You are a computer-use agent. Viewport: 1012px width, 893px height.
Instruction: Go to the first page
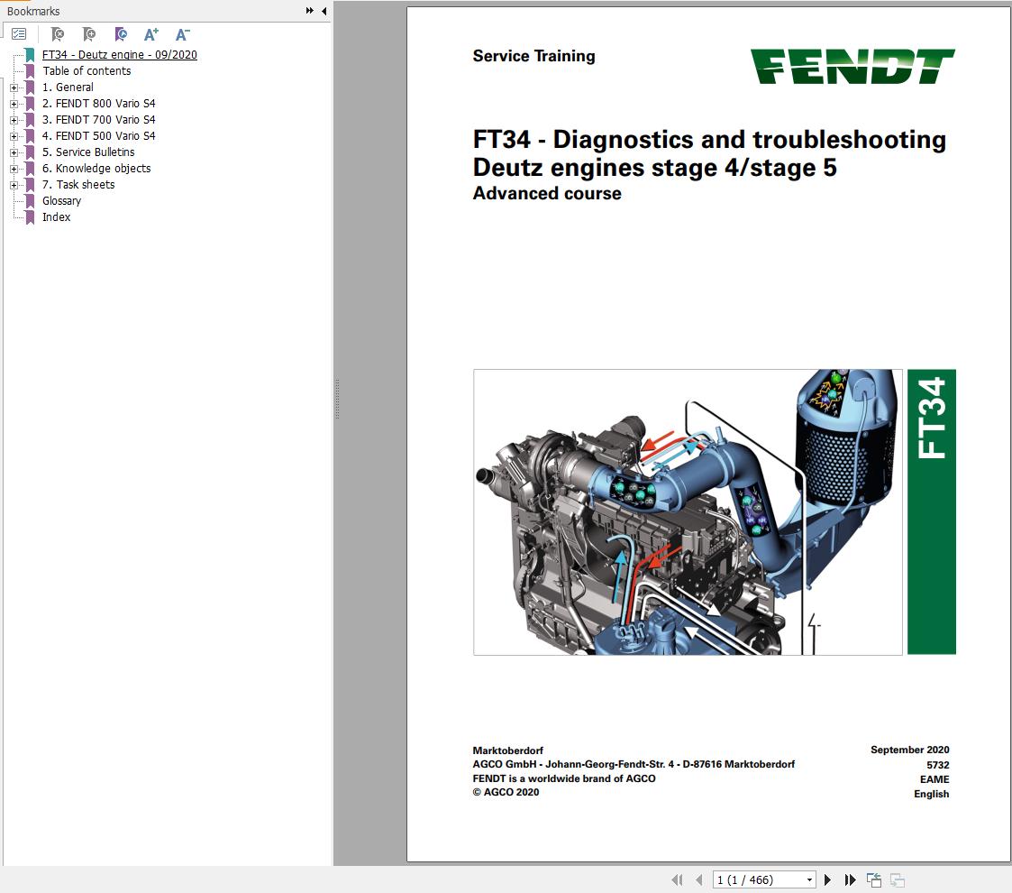(677, 879)
